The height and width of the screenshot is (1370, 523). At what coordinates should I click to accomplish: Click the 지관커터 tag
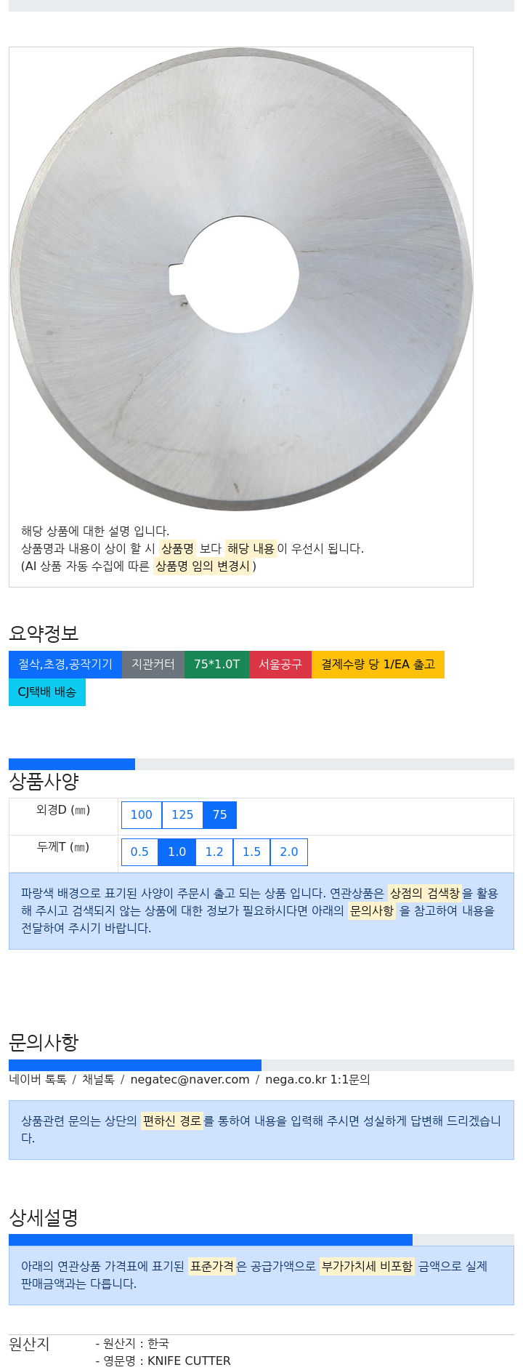[153, 665]
